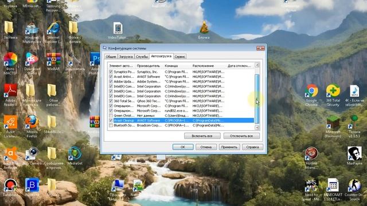Sort by Расположение column header

[208, 66]
